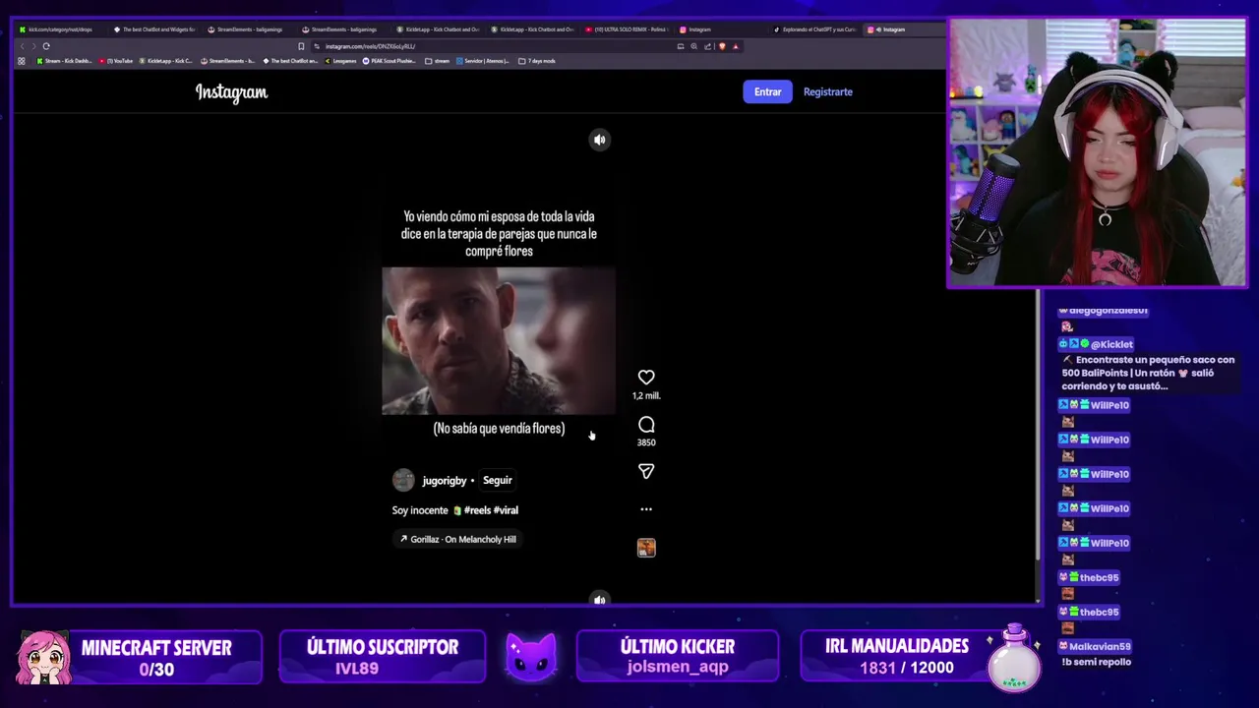The width and height of the screenshot is (1259, 708).
Task: Switch to the ULTRA SOLO REMIX YouTube tab
Action: 627,29
